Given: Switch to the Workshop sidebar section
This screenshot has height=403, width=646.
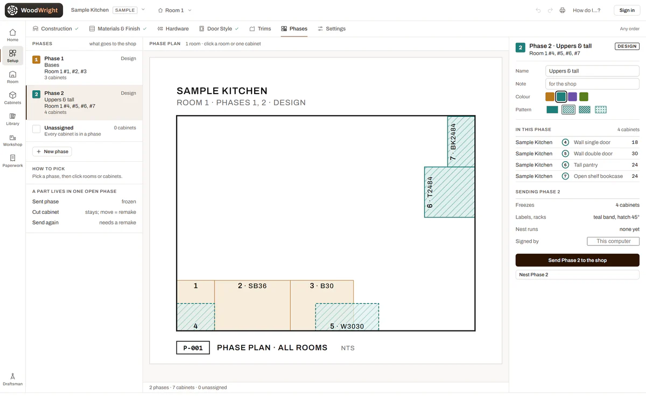Looking at the screenshot, I should pyautogui.click(x=12, y=140).
